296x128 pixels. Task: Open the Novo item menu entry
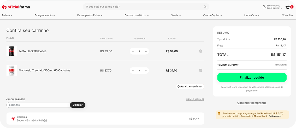[x=287, y=15]
